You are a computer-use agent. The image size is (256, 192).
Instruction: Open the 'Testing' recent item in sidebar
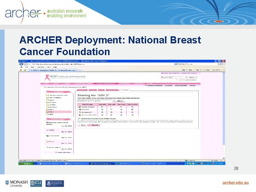pos(52,130)
